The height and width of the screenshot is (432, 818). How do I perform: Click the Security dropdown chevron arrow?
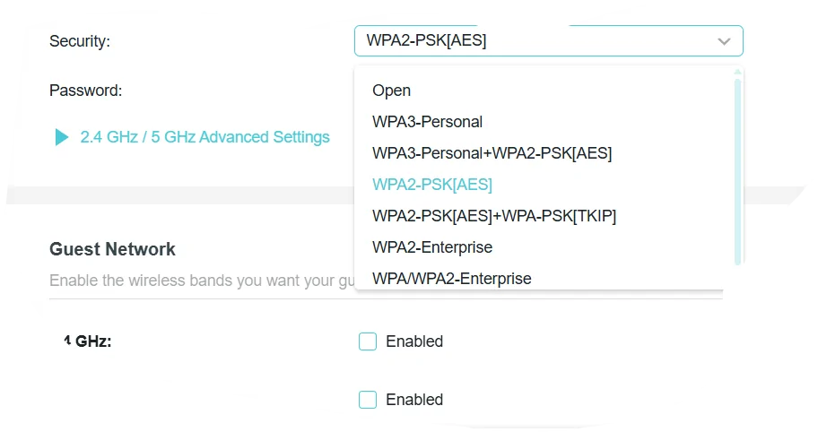pos(724,41)
